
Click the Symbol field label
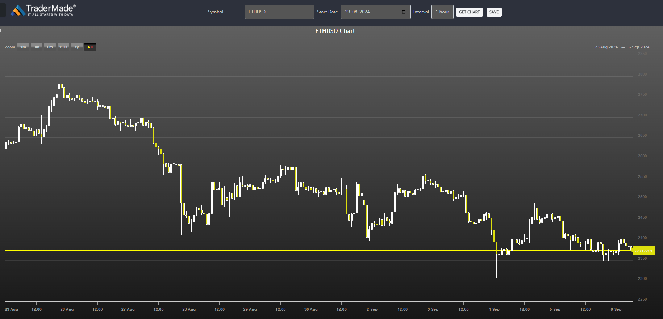(x=216, y=12)
